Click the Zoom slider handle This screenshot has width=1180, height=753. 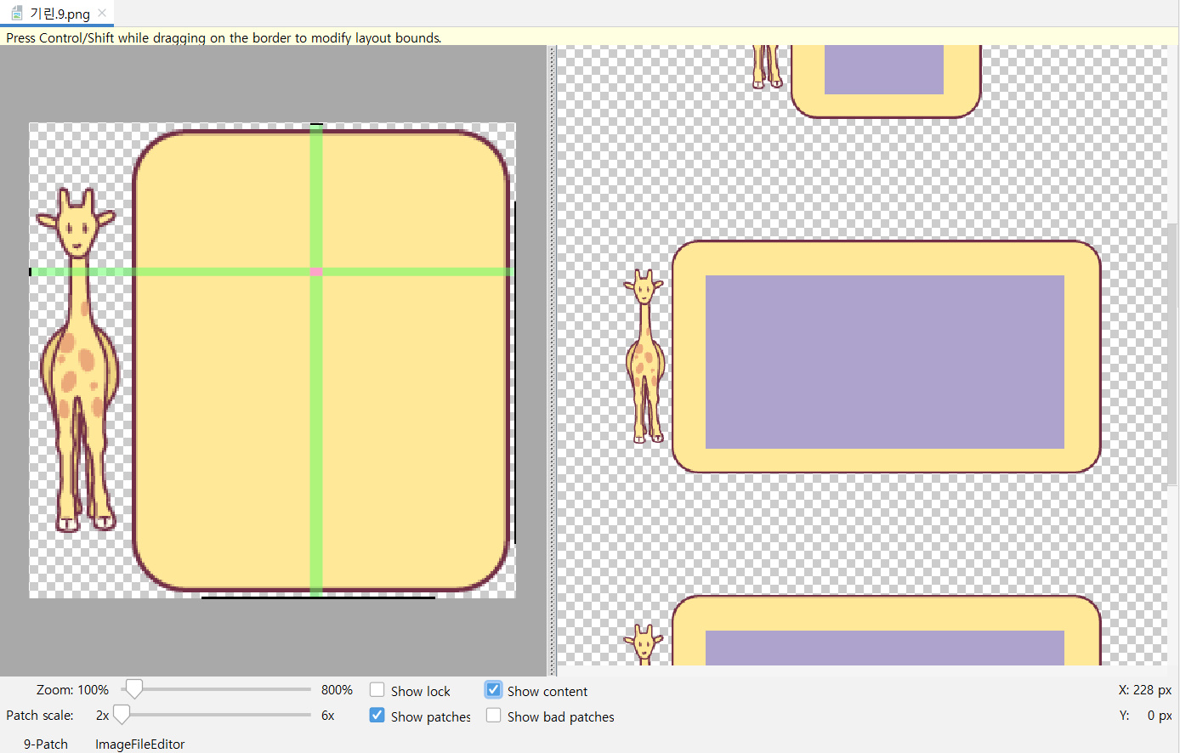(x=133, y=689)
